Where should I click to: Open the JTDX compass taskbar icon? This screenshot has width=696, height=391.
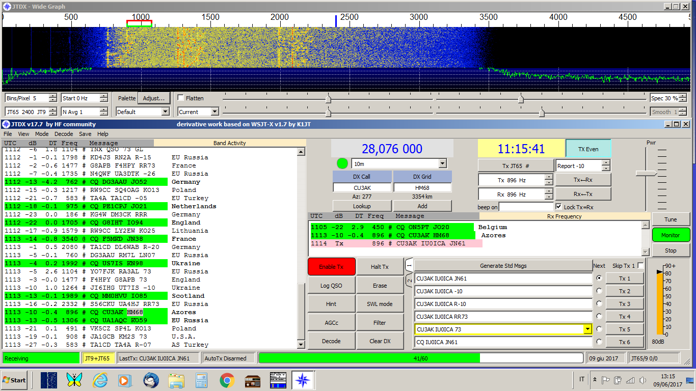click(x=303, y=380)
